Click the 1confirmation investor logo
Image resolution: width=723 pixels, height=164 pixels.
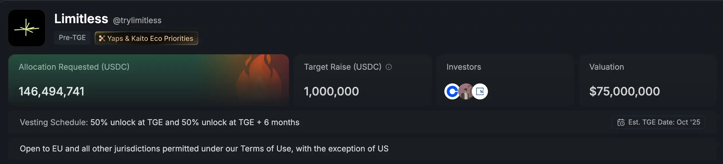(x=480, y=91)
